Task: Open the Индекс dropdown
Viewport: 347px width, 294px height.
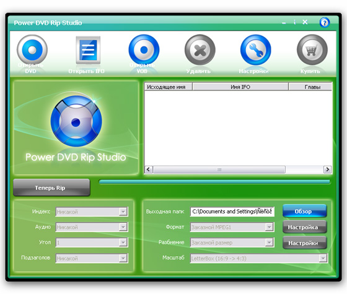Action: coord(92,212)
